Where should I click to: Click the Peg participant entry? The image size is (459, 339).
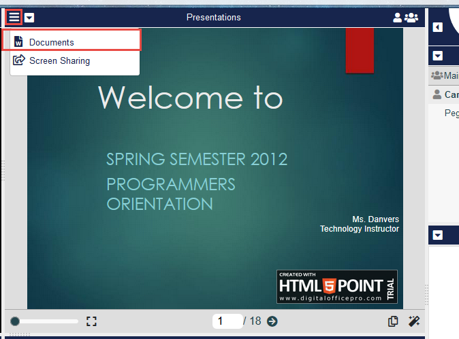point(451,113)
